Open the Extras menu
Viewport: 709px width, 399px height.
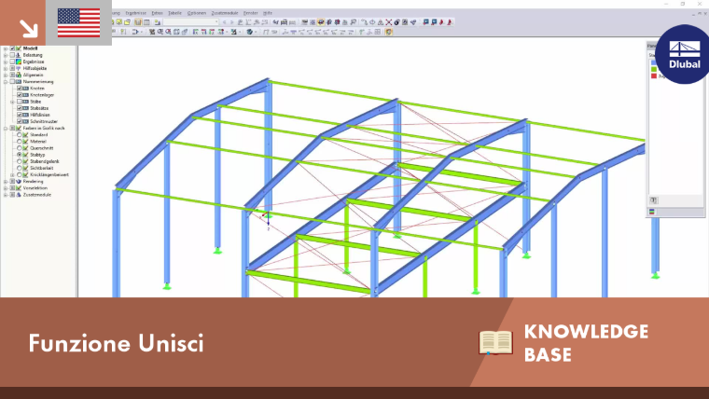(157, 13)
